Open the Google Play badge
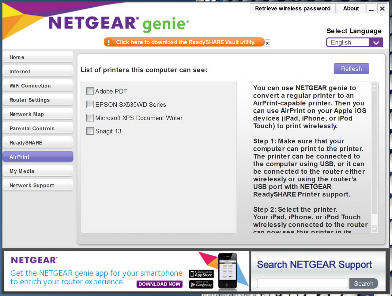The height and width of the screenshot is (296, 392). 201,284
